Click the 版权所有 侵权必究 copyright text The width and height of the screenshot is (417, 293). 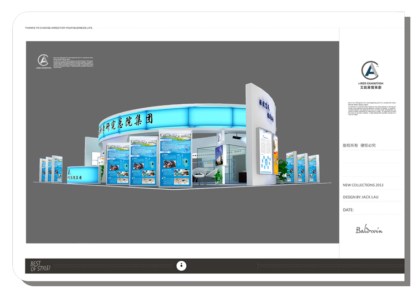pos(359,145)
